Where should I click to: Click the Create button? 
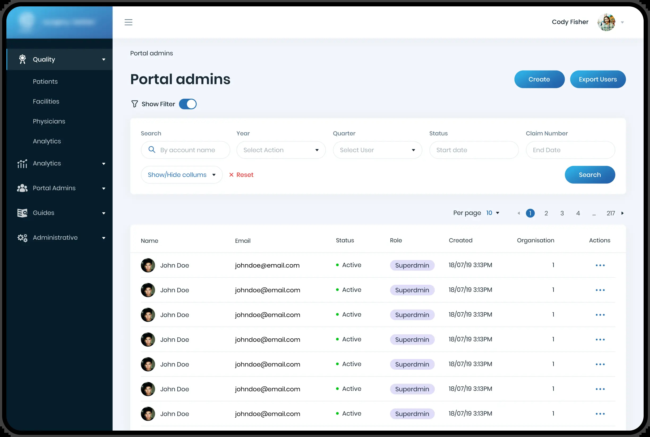(539, 79)
